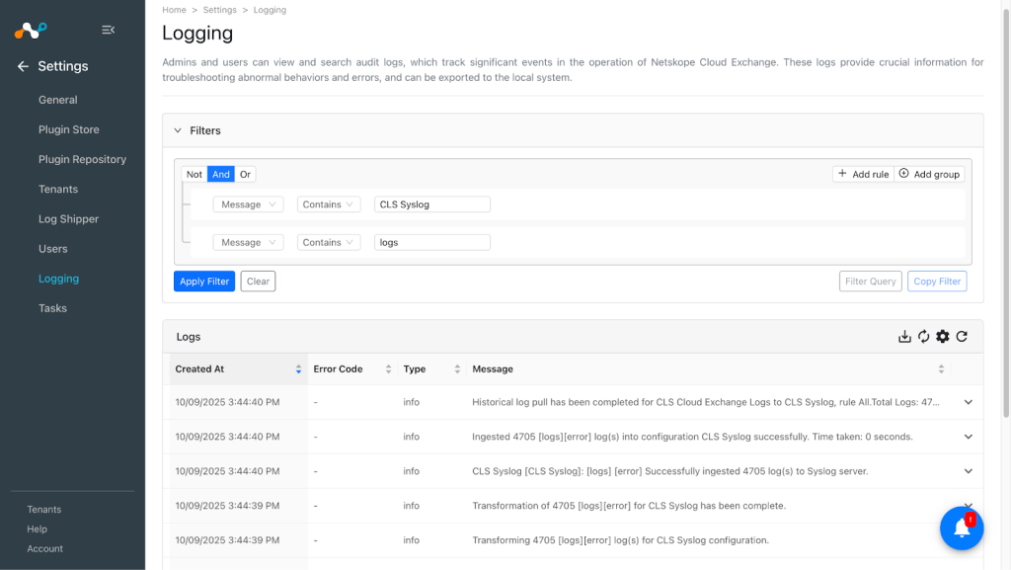Go back using the Settings arrow
This screenshot has width=1011, height=570.
tap(24, 66)
